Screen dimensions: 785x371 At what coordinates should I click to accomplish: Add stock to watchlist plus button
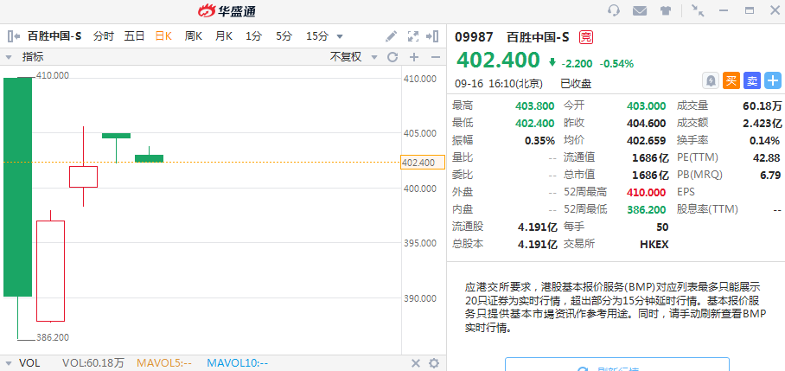[773, 80]
